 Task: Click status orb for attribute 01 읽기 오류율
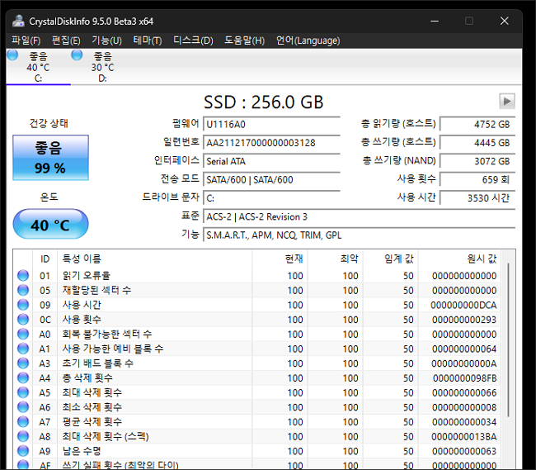point(23,276)
